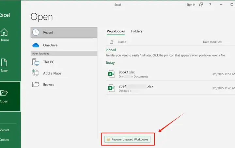The width and height of the screenshot is (235, 148).
Task: Open the feedback person icon
Action: click(201, 5)
